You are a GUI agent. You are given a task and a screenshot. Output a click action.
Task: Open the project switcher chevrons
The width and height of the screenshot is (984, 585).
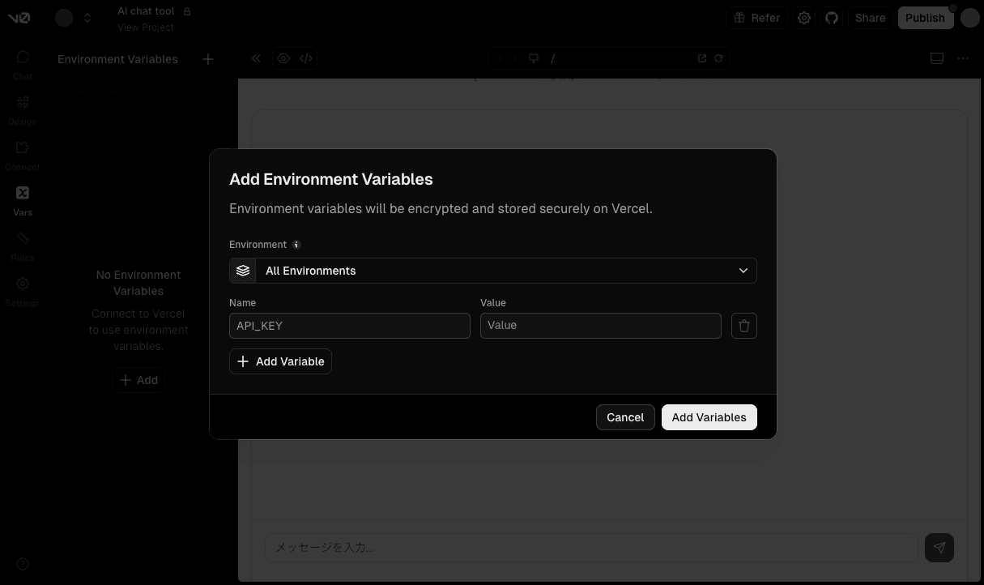[x=87, y=18]
